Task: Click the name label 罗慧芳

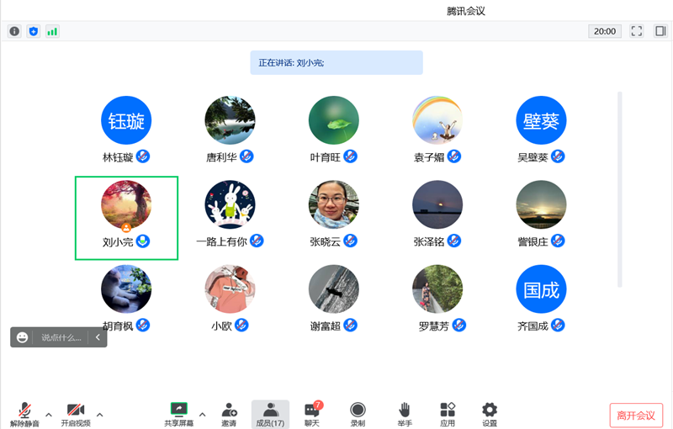Action: pos(434,326)
